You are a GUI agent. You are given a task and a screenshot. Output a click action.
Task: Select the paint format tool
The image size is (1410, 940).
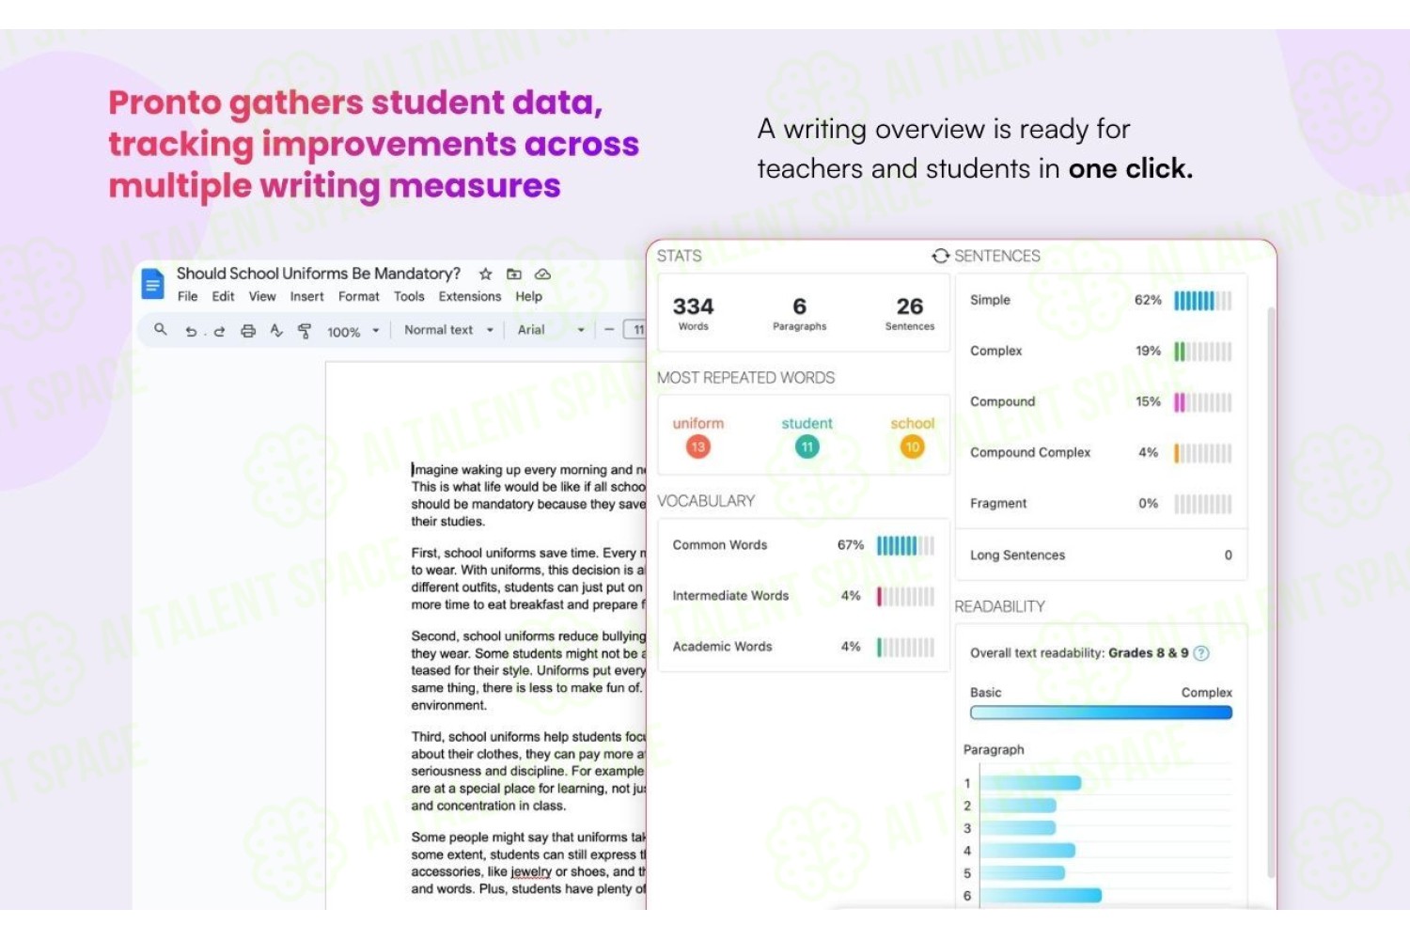[x=305, y=331]
